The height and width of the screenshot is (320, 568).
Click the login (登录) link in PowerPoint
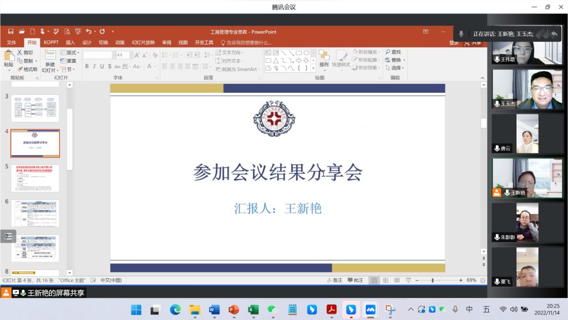pyautogui.click(x=454, y=43)
